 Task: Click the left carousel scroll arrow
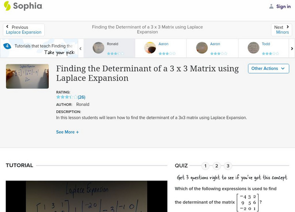click(80, 48)
